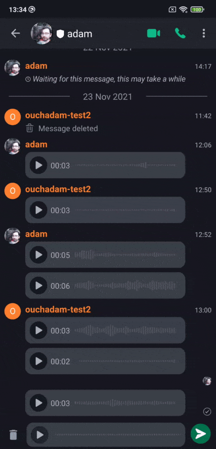The width and height of the screenshot is (216, 449).
Task: Send the recorded voice message
Action: pos(201,434)
